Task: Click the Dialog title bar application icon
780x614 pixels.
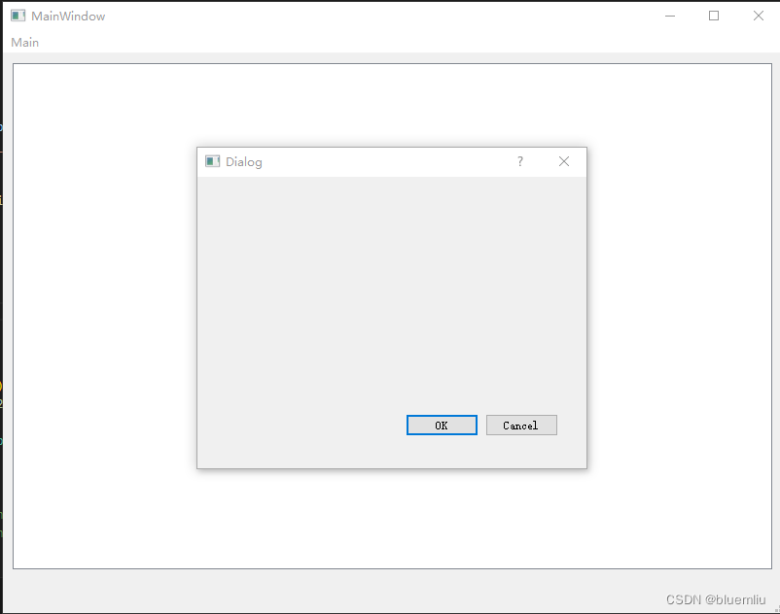Action: pos(211,161)
